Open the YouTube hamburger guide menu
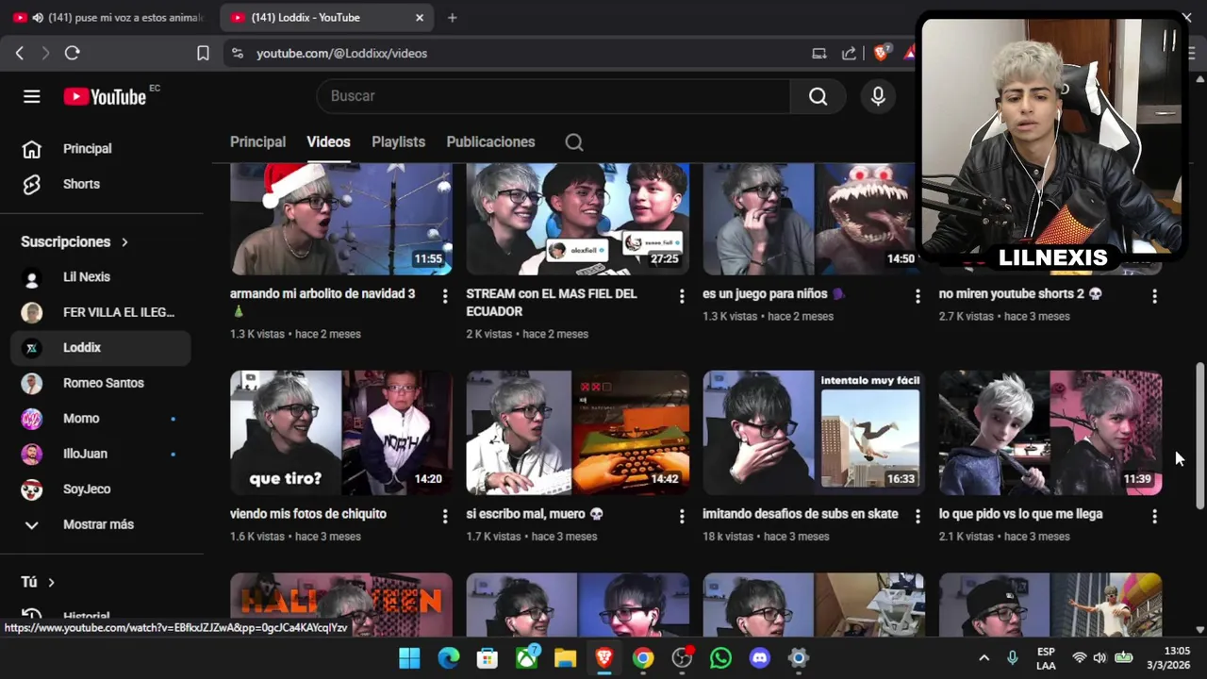 [32, 96]
